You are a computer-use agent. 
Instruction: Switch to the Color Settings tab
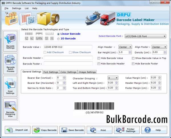[68, 72]
